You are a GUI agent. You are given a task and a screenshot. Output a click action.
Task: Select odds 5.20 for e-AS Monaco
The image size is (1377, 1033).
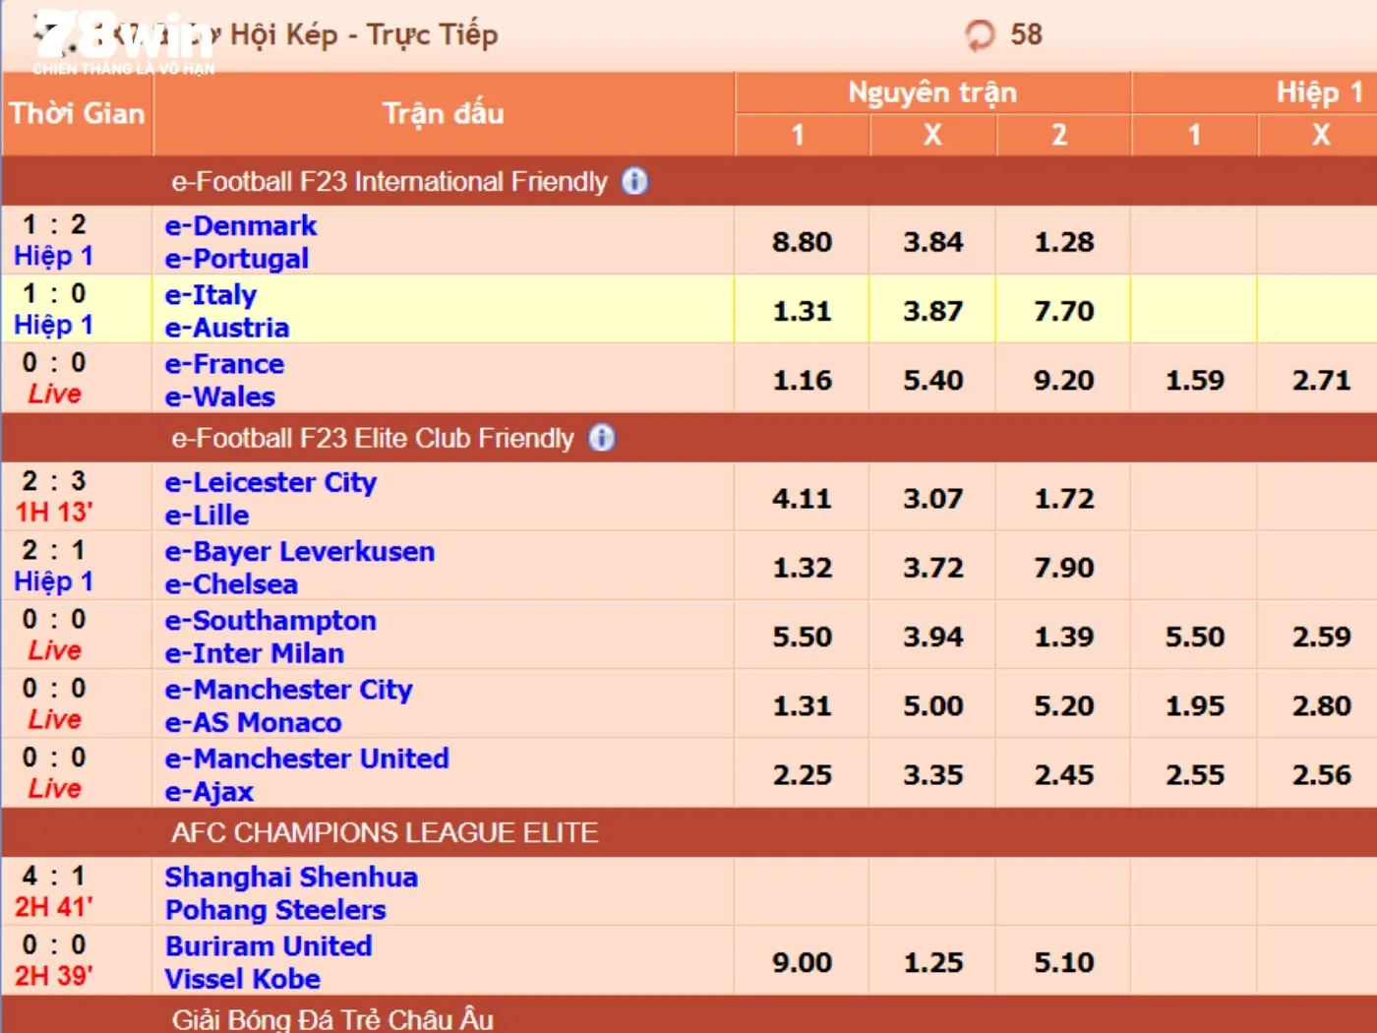[1064, 705]
